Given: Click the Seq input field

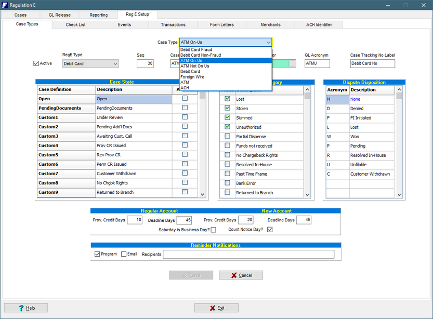Looking at the screenshot, I should coord(145,63).
